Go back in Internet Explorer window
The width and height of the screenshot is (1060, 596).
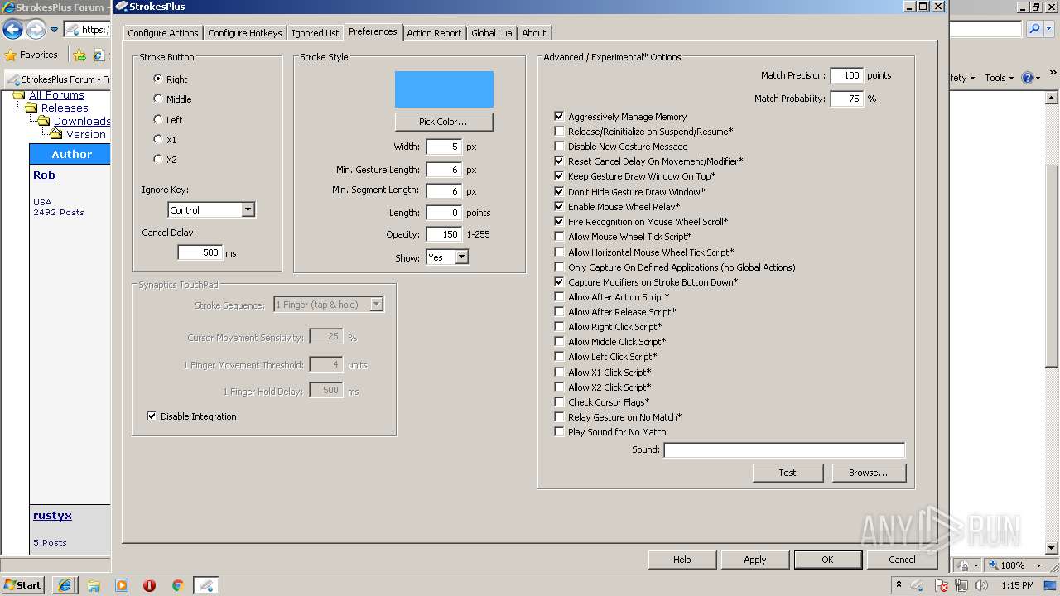(12, 30)
